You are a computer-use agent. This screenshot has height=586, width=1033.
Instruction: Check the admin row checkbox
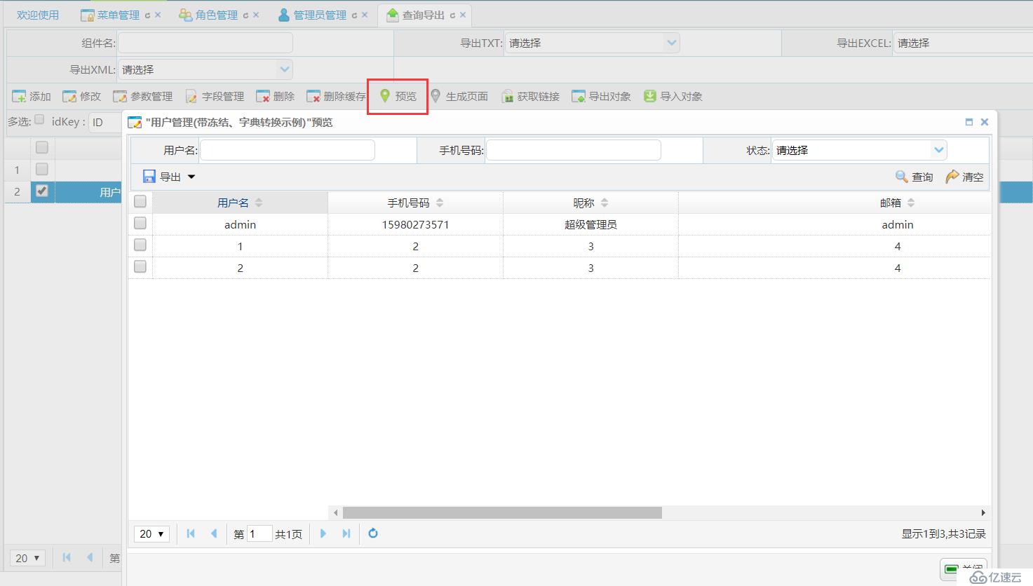(140, 223)
